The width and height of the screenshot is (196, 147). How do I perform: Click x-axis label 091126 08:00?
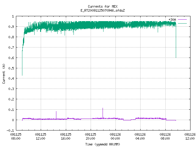pos(165,137)
